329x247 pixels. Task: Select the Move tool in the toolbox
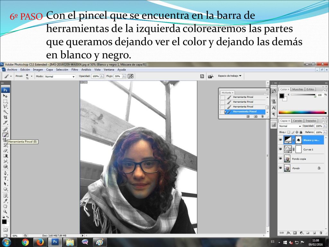tap(5, 96)
